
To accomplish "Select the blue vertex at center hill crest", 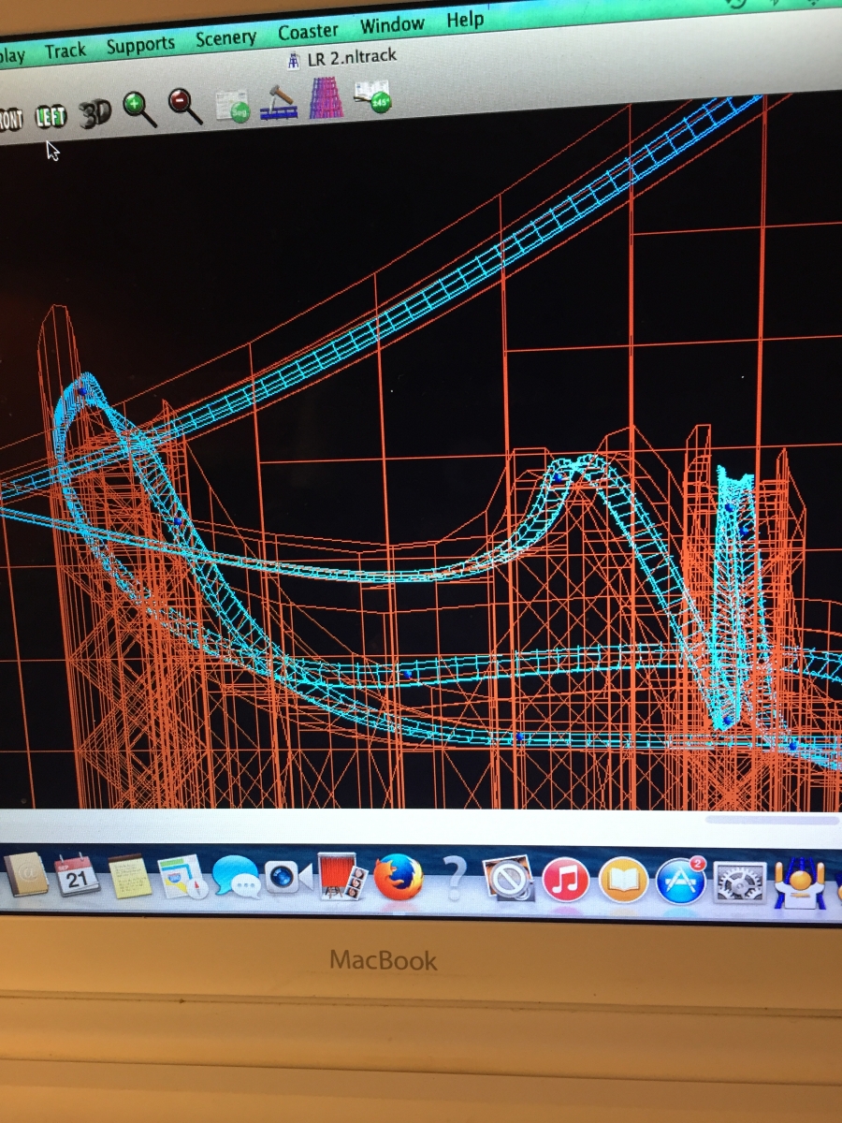I will (559, 477).
